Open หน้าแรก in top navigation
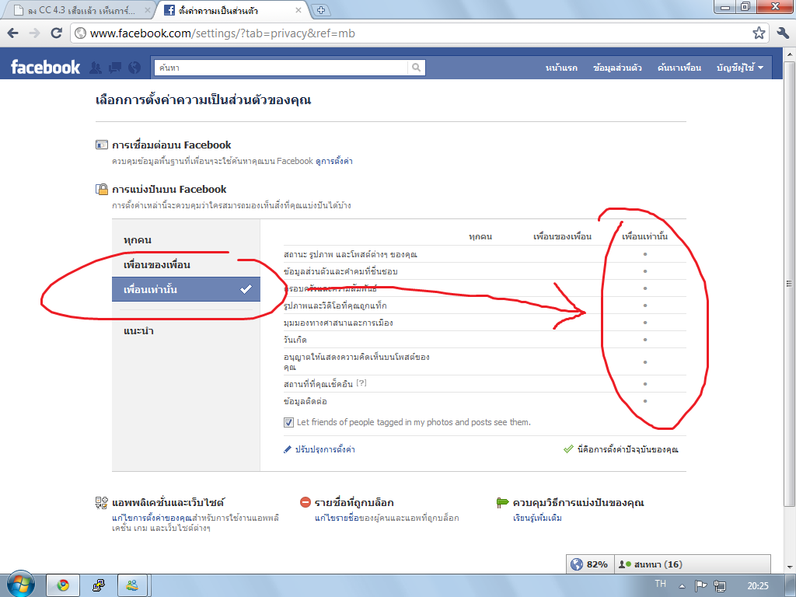Image resolution: width=796 pixels, height=597 pixels. [561, 68]
